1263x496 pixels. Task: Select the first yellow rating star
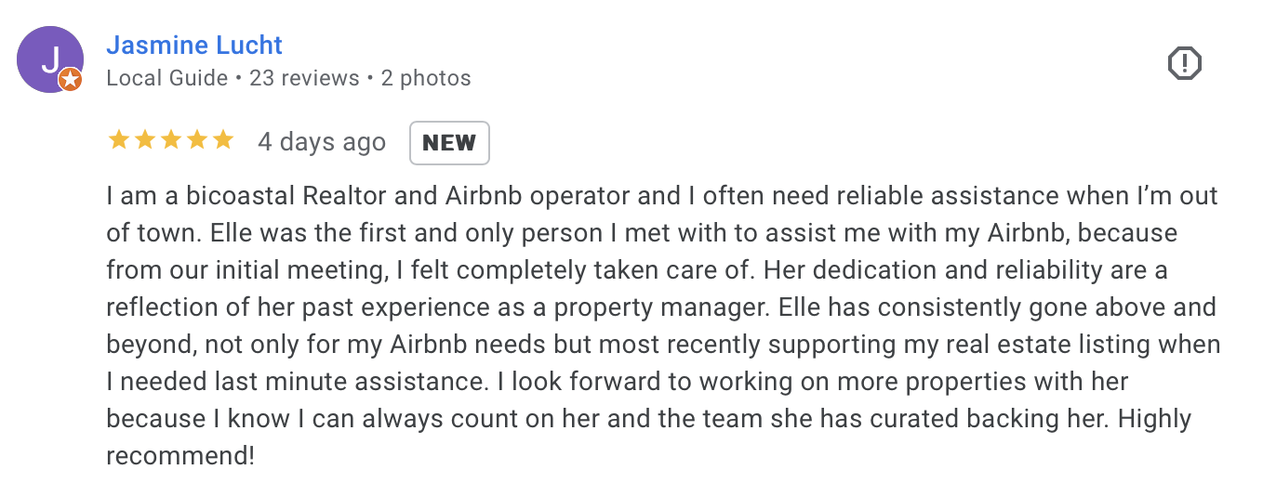click(x=118, y=140)
